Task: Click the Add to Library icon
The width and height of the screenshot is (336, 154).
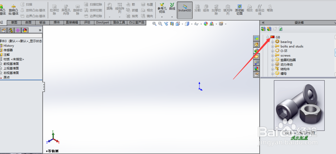Action: [263, 28]
